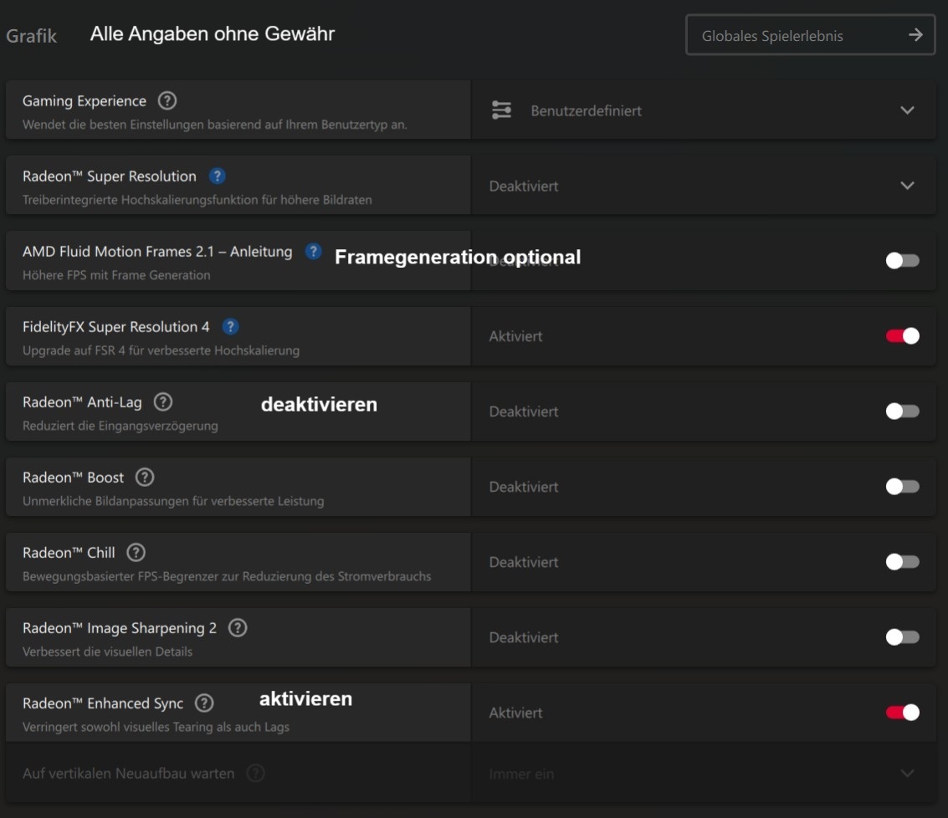This screenshot has height=818, width=948.
Task: Click the Radeon Enhanced Sync help icon
Action: point(204,703)
